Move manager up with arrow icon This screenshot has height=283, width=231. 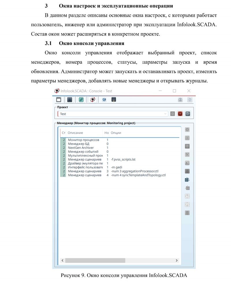tap(187, 196)
